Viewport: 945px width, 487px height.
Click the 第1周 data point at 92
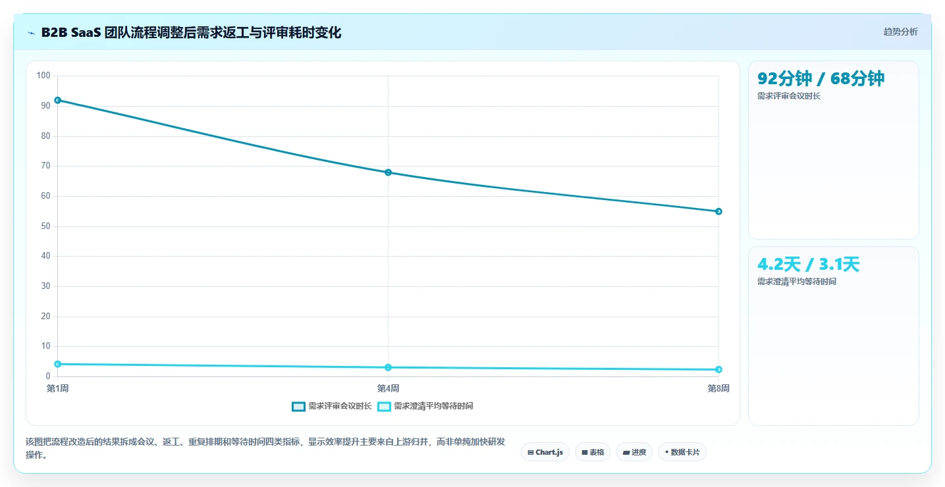[58, 100]
